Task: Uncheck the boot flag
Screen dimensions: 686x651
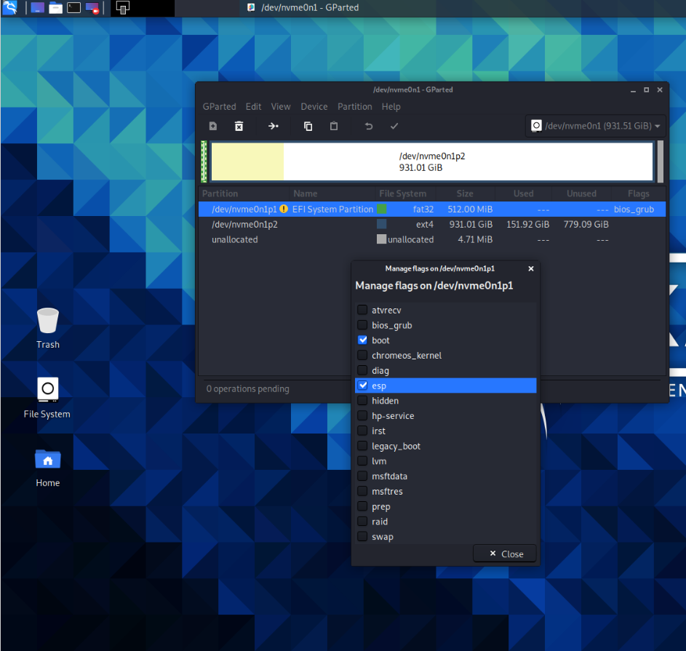Action: coord(362,340)
